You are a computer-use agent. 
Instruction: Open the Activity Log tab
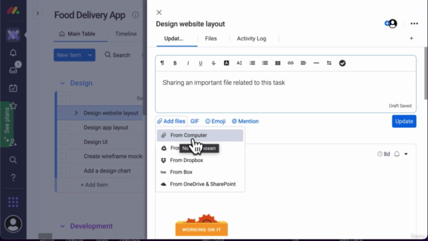251,39
